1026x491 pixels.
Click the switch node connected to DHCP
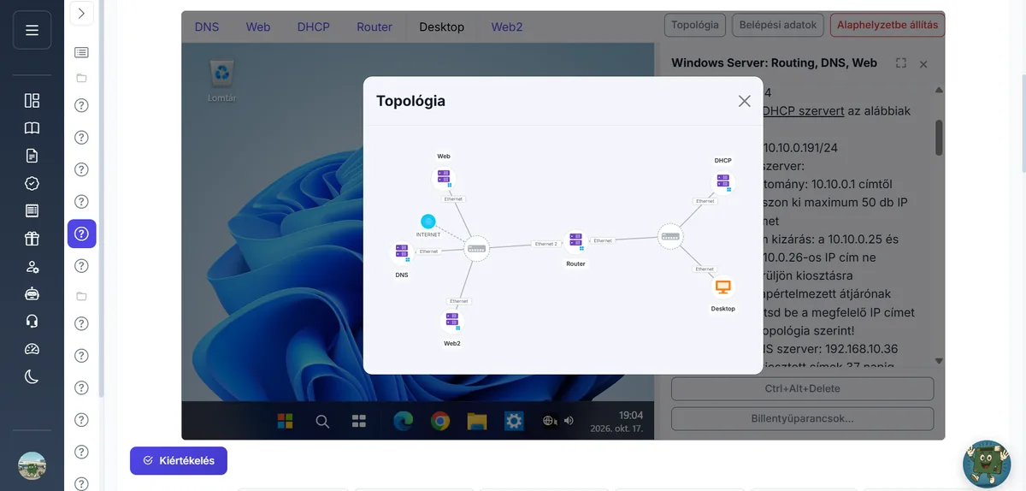(x=670, y=236)
